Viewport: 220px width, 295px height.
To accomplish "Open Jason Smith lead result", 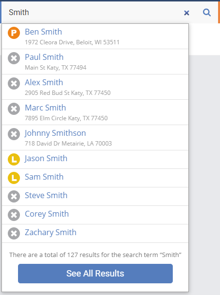I will click(x=95, y=160).
